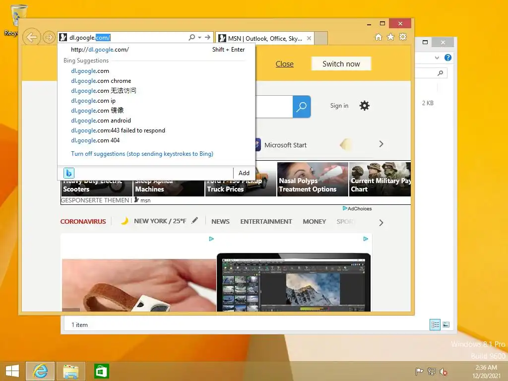Open the Internet Explorer Tools gear icon

point(403,37)
